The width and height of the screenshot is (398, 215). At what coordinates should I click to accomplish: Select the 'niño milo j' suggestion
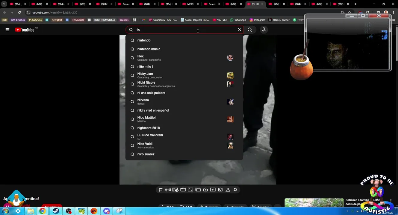point(184,67)
